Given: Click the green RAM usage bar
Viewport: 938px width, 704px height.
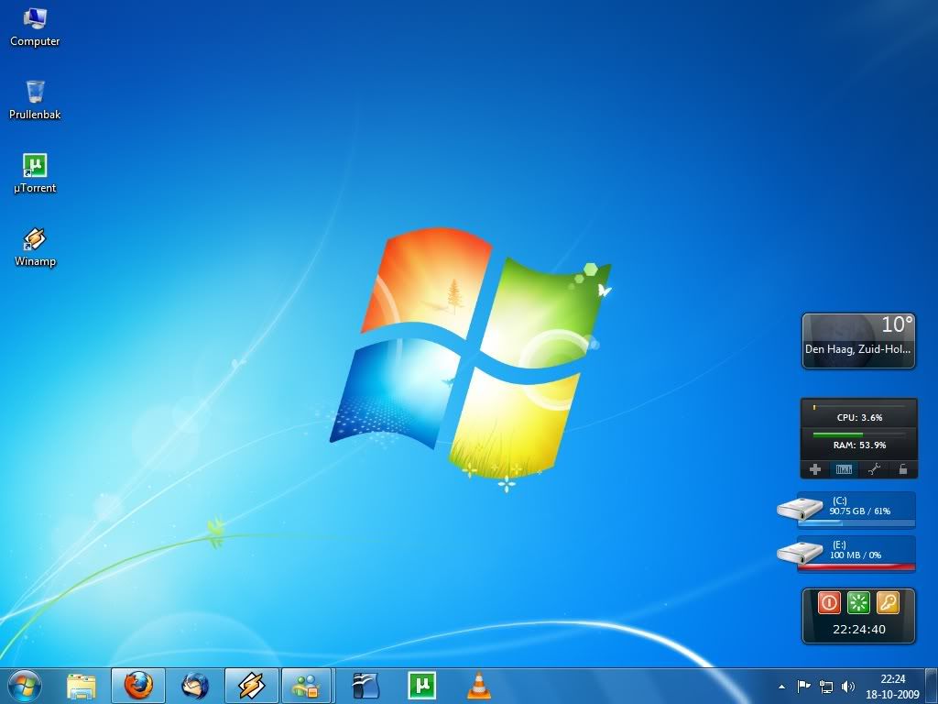Looking at the screenshot, I should 837,434.
